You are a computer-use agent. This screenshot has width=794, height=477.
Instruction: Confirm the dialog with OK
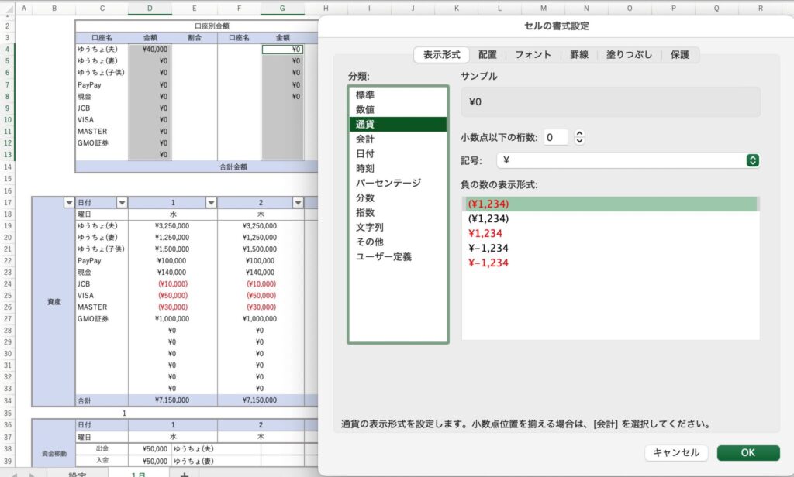tap(747, 452)
